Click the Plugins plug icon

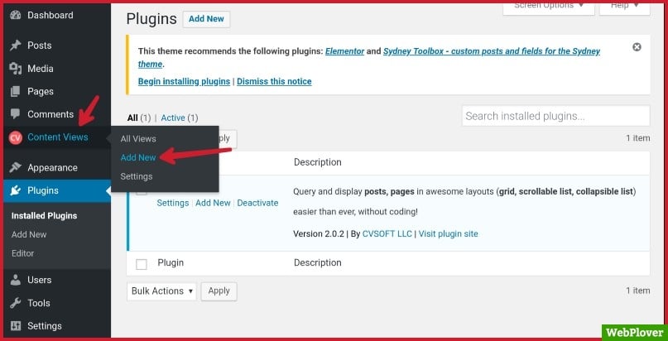[16, 190]
